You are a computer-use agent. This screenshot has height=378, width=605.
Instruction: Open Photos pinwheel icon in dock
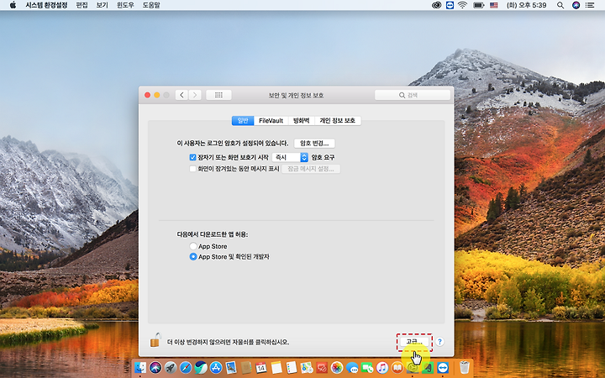tap(337, 368)
